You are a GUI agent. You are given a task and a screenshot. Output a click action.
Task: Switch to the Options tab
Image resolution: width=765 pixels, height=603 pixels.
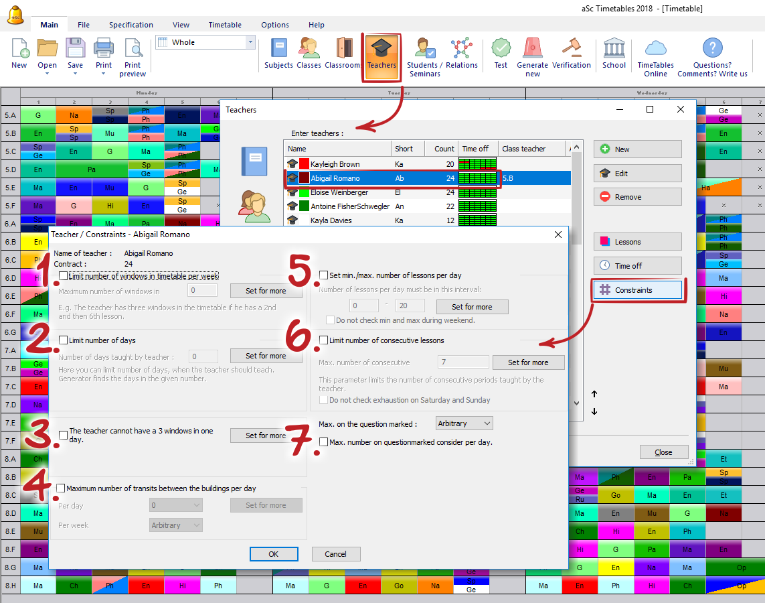275,25
